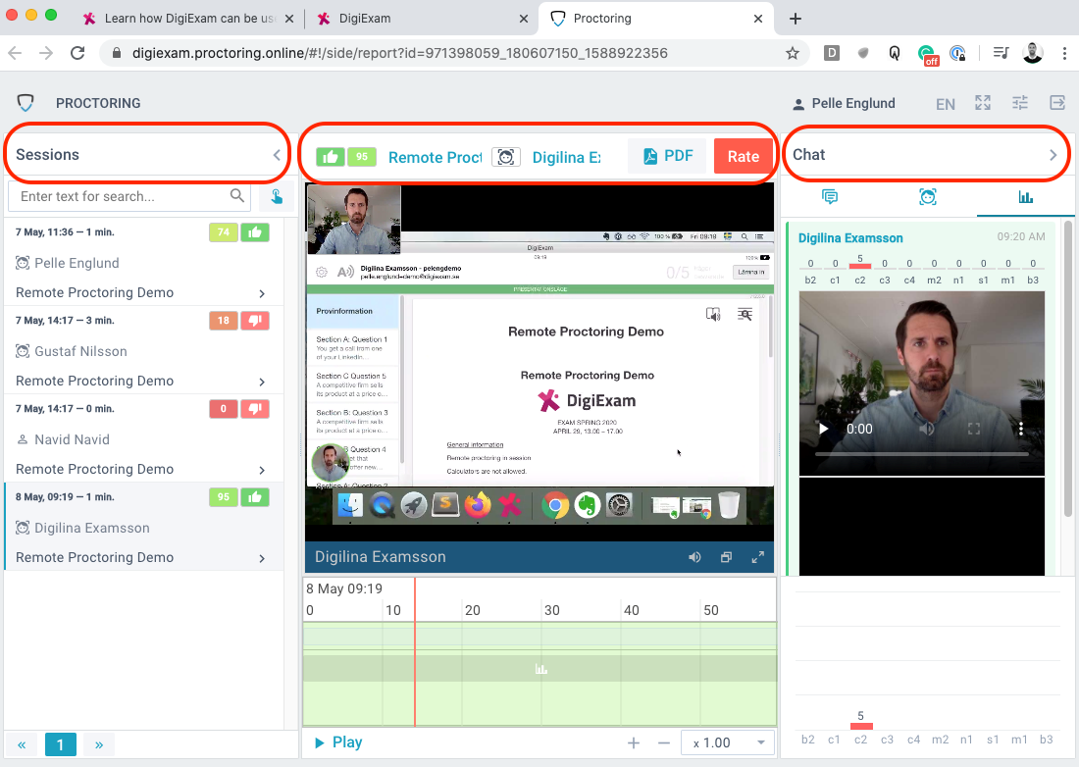Screen dimensions: 1079x767
Task: Toggle fullscreen mode icon in header
Action: coord(983,103)
